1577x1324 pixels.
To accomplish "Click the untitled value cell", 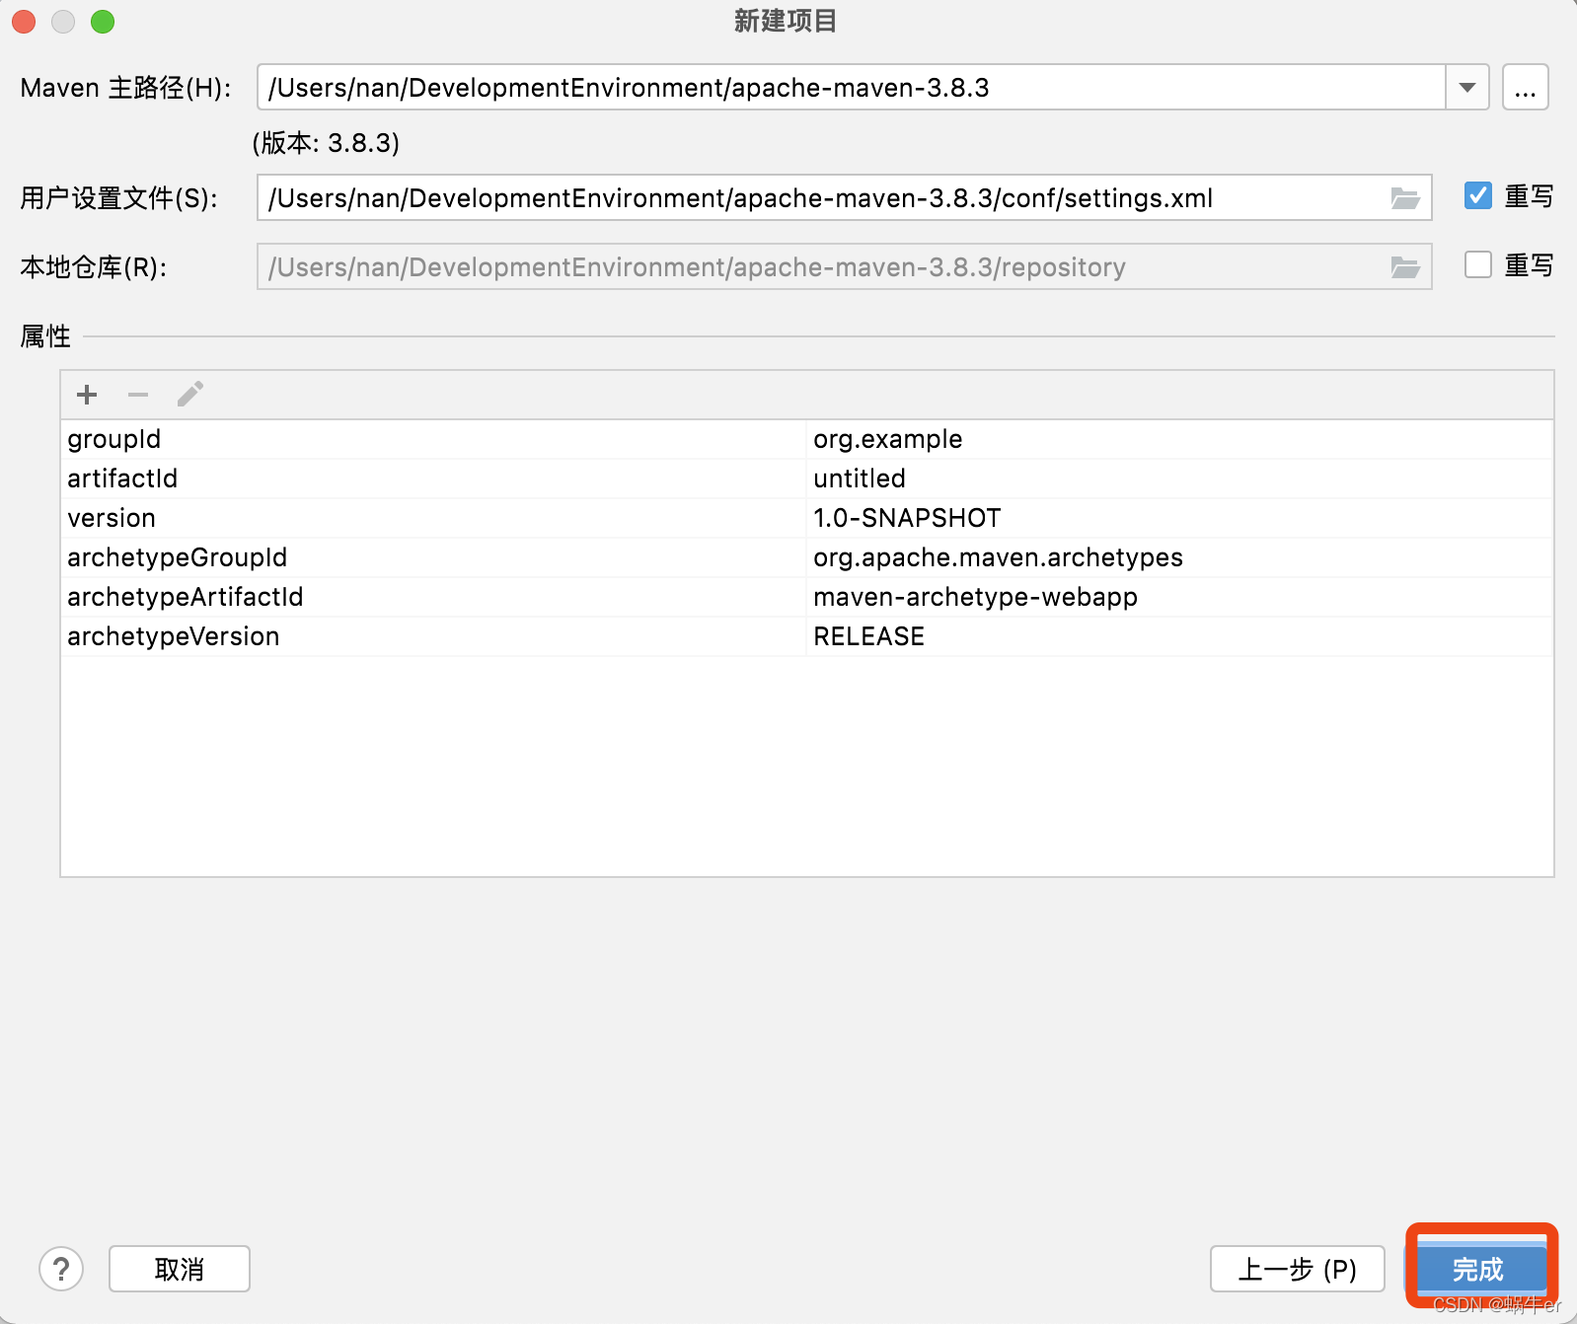I will 1179,478.
